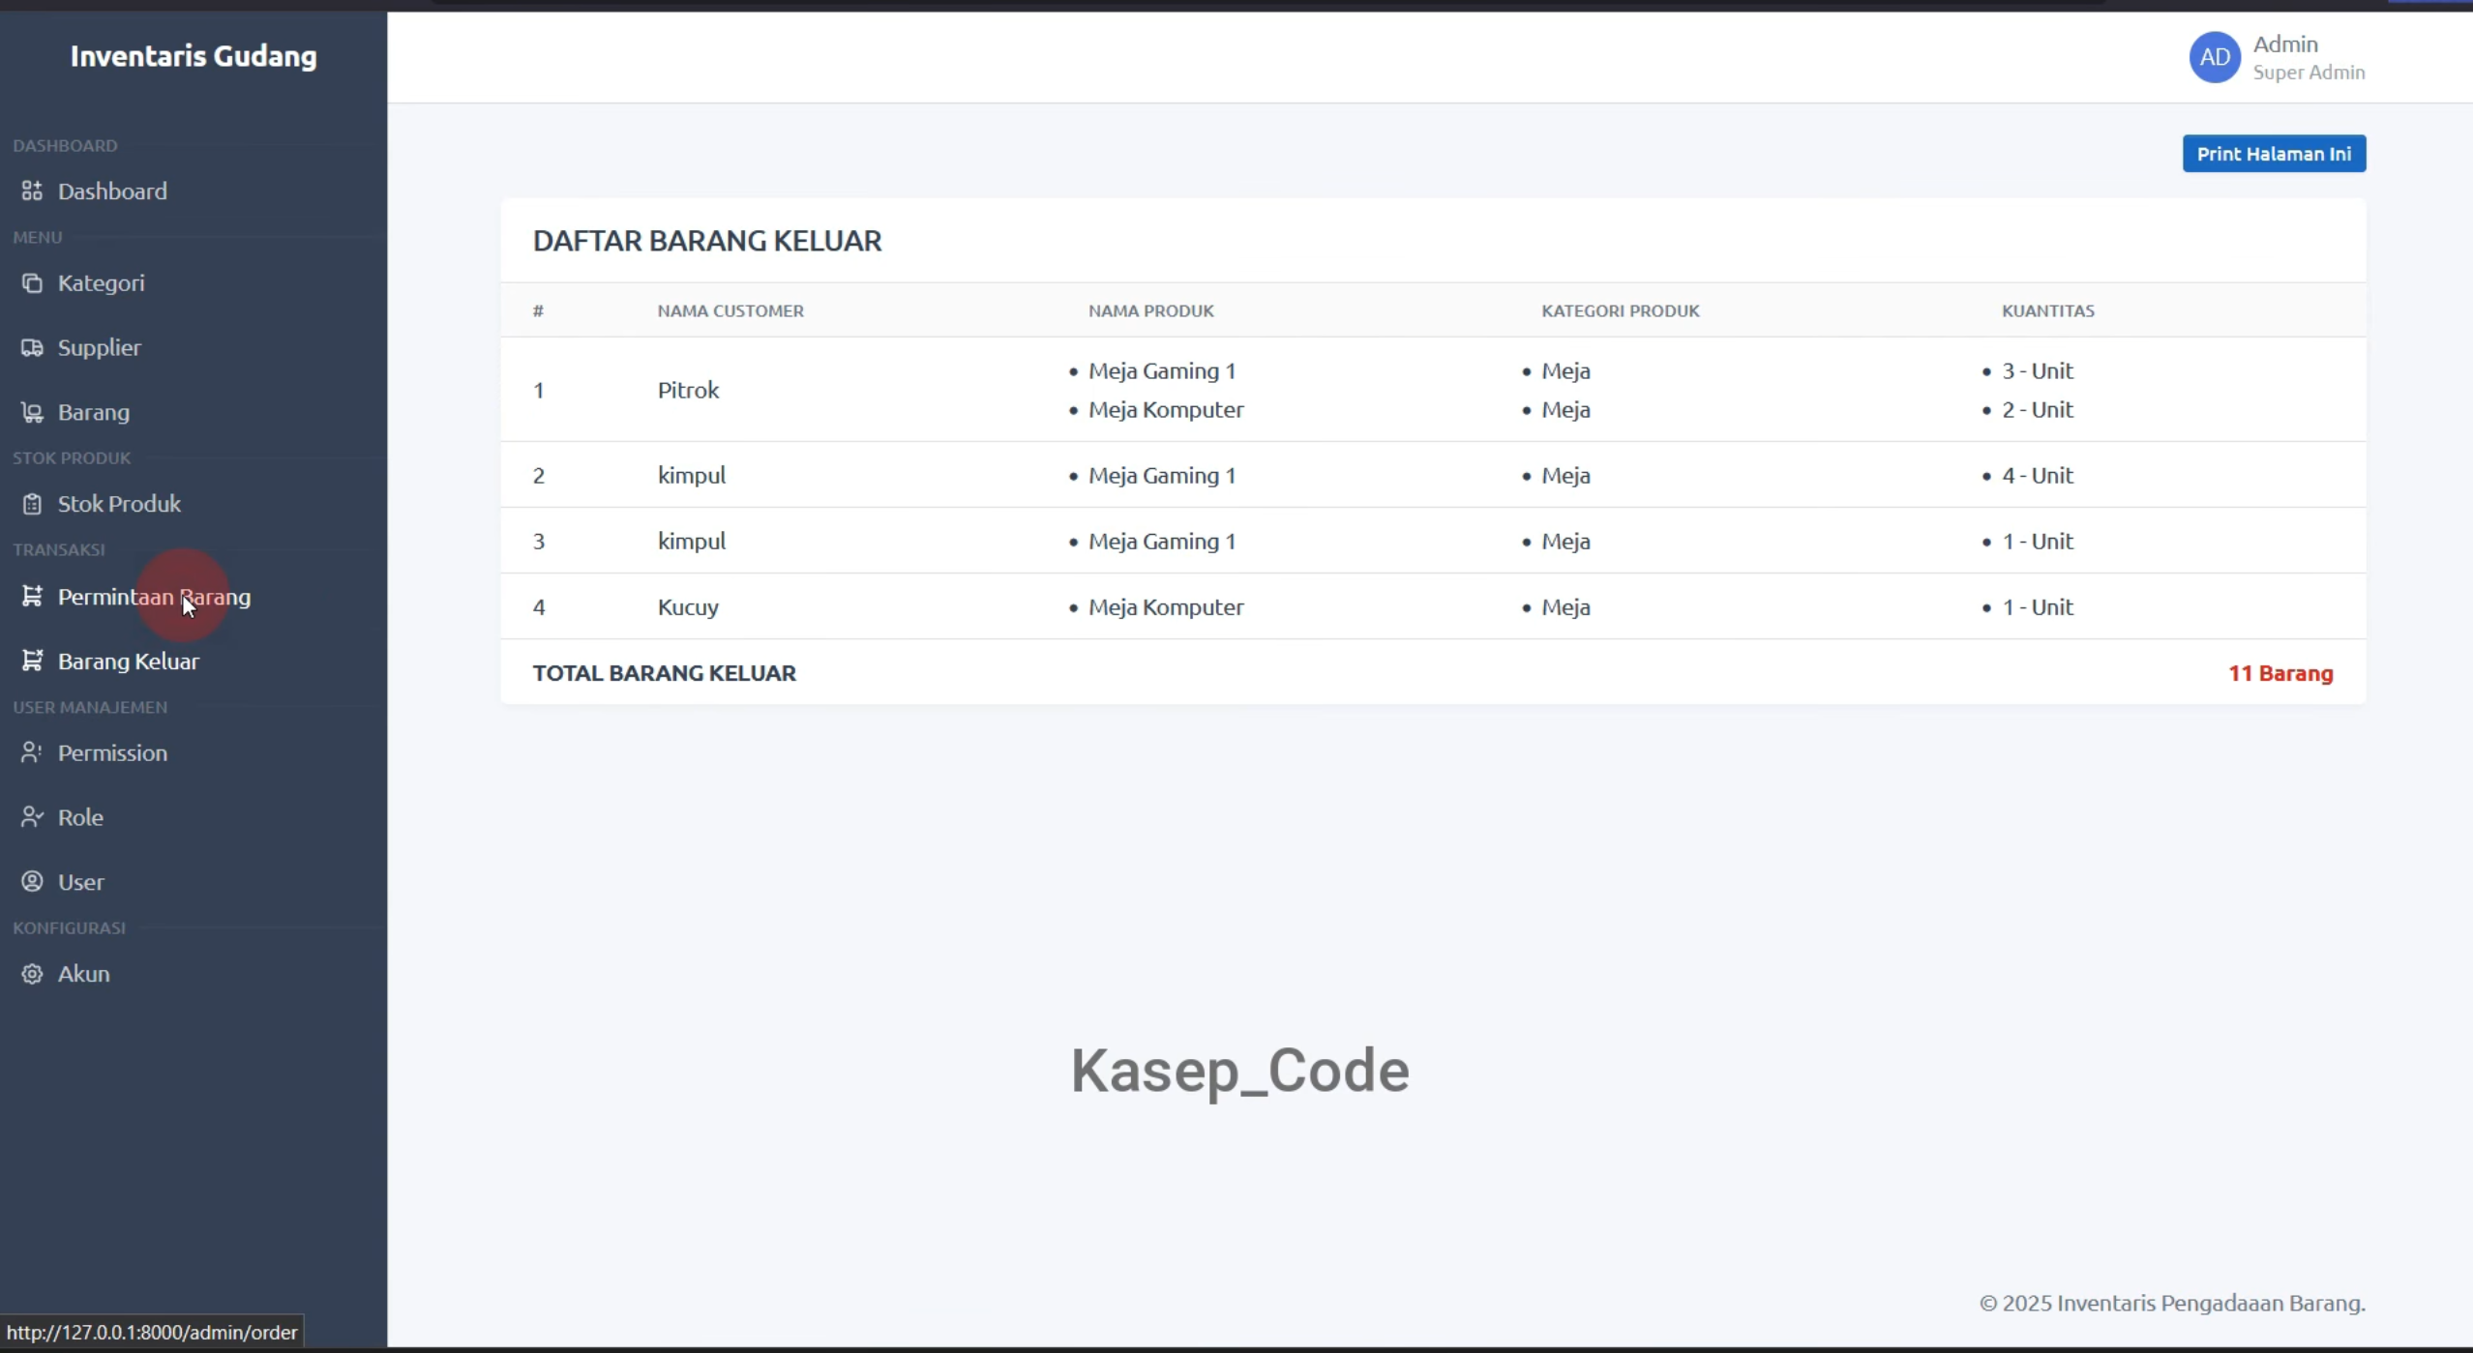This screenshot has height=1353, width=2473.
Task: Select customer name Kucuy
Action: click(688, 606)
